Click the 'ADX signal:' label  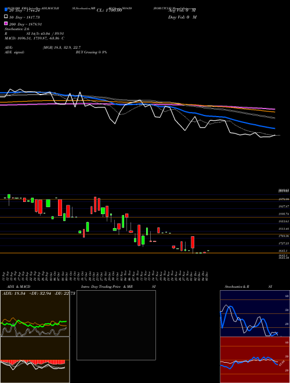coord(14,52)
